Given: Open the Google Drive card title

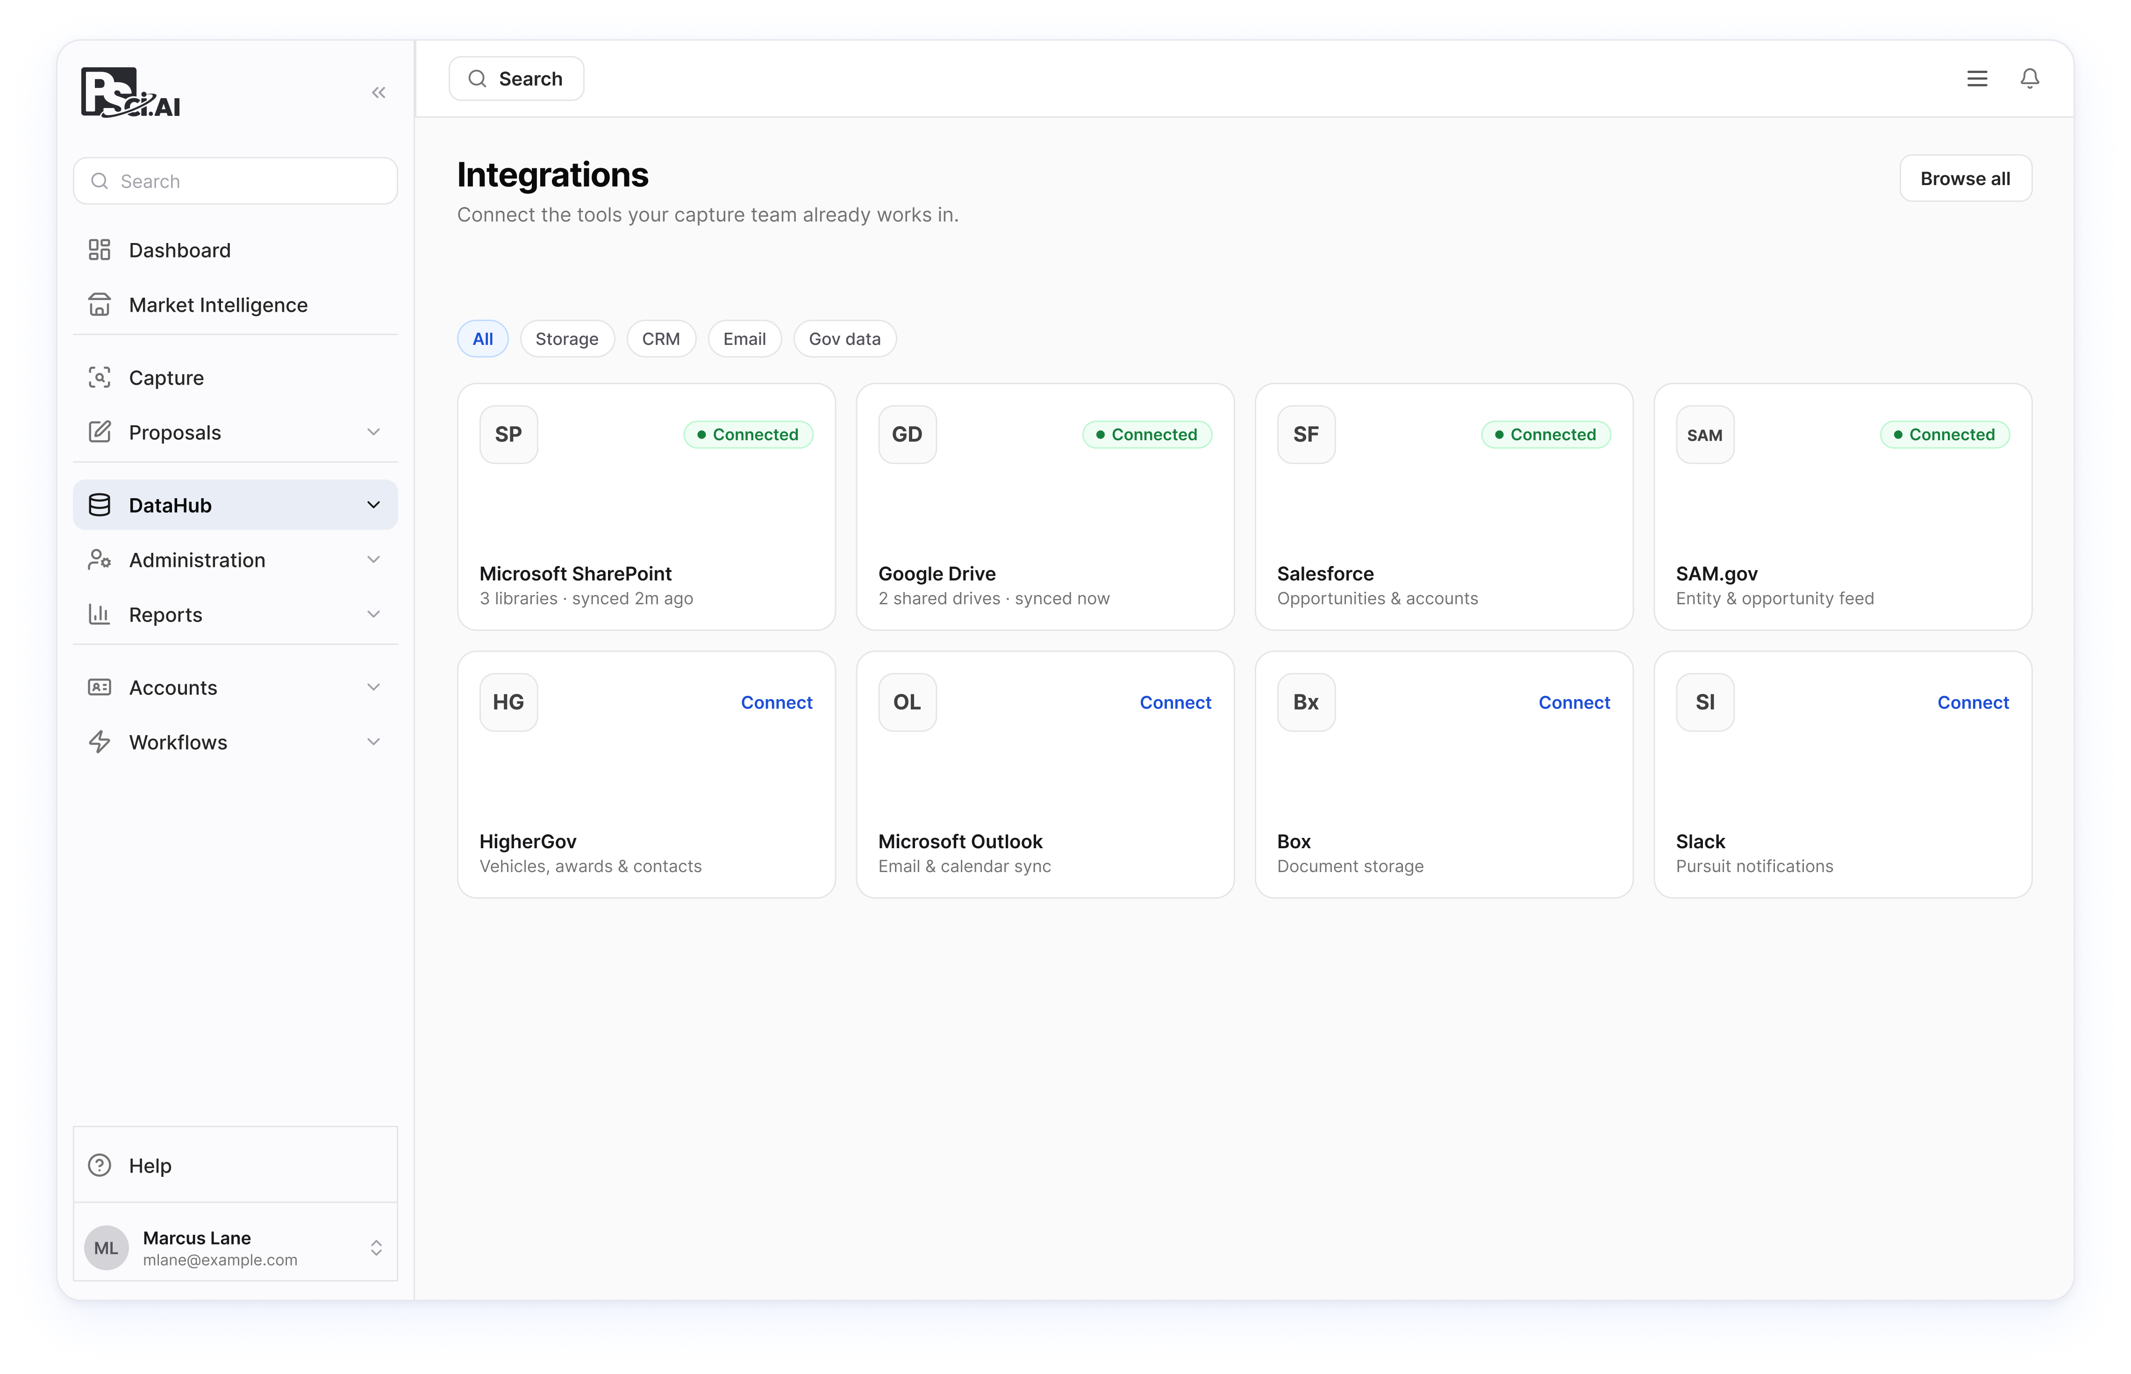Looking at the screenshot, I should point(937,574).
